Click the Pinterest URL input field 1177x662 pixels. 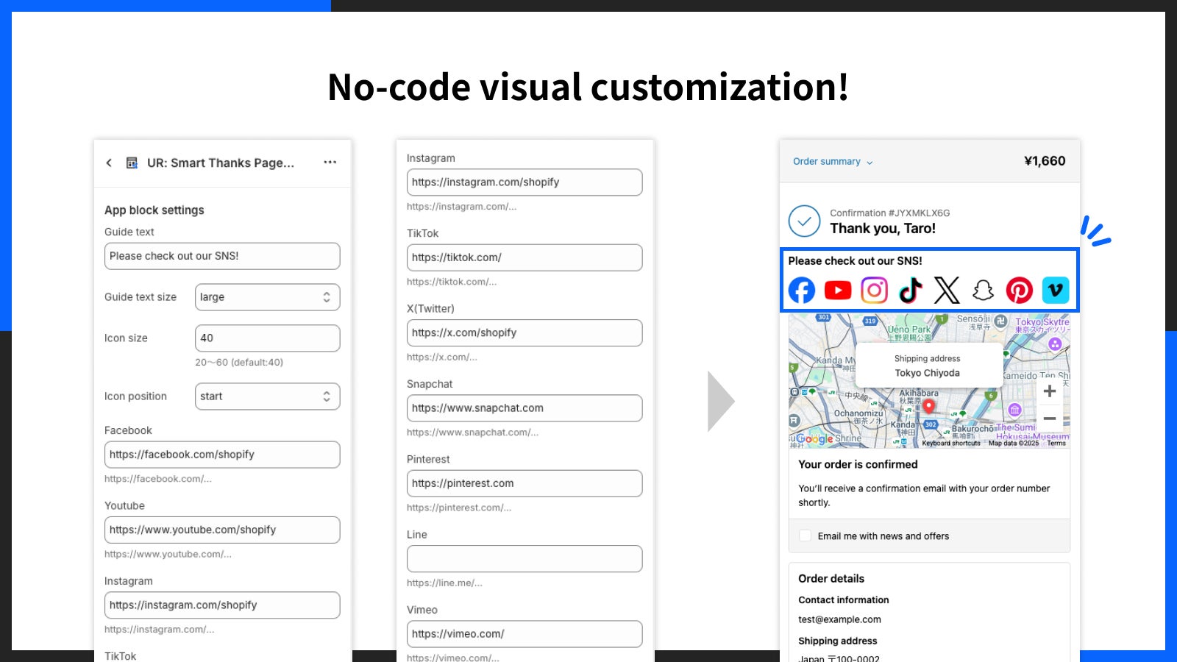pos(525,483)
